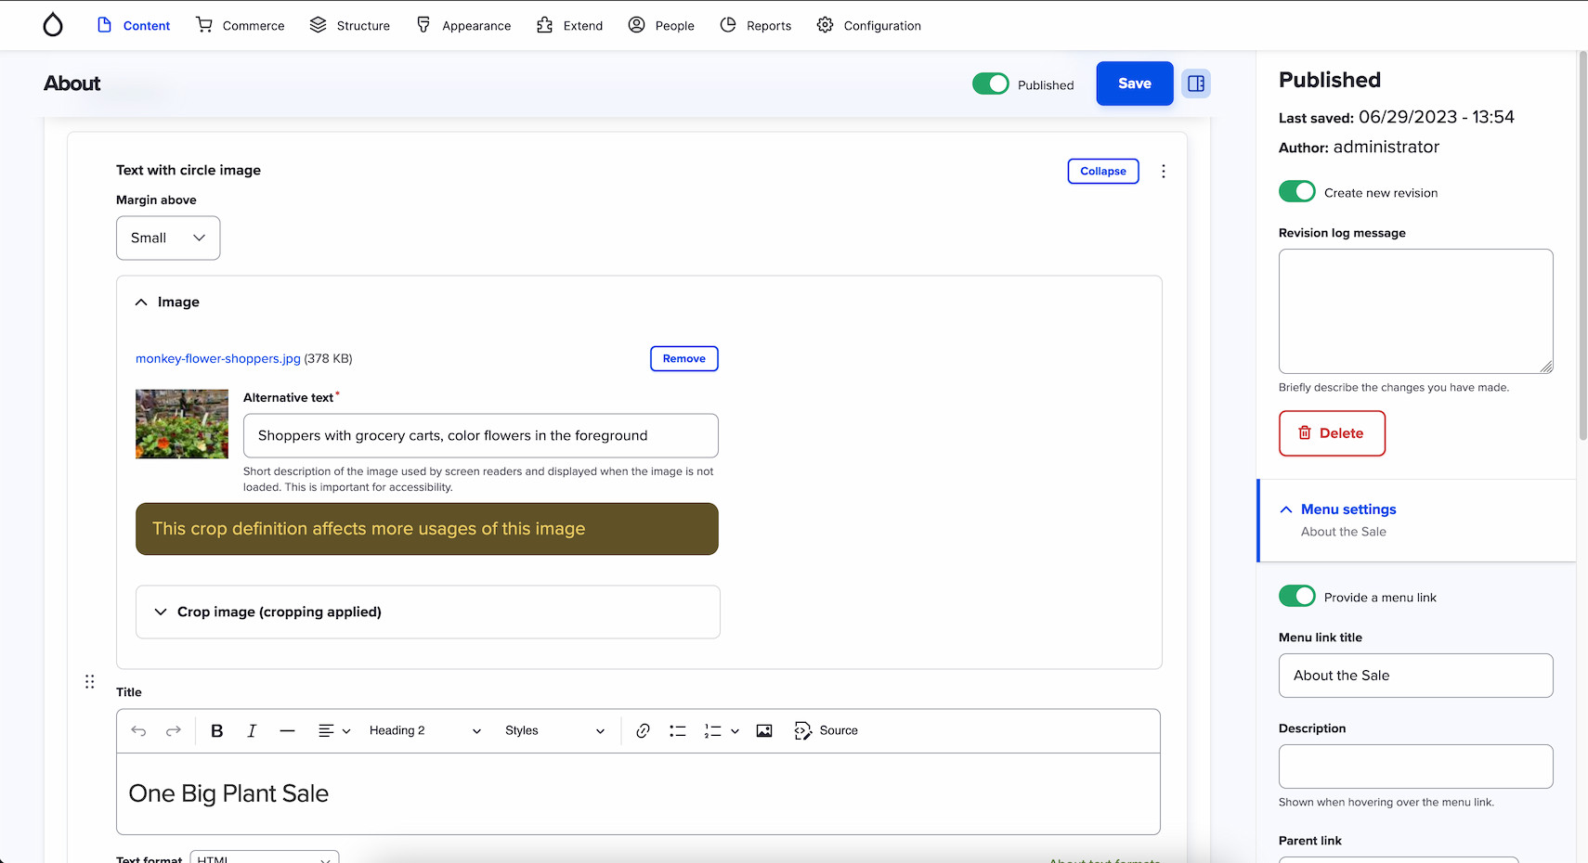
Task: Click the bulleted list icon
Action: 678,731
